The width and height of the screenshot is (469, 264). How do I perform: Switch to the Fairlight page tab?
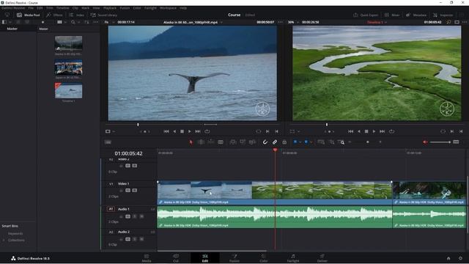[293, 258]
